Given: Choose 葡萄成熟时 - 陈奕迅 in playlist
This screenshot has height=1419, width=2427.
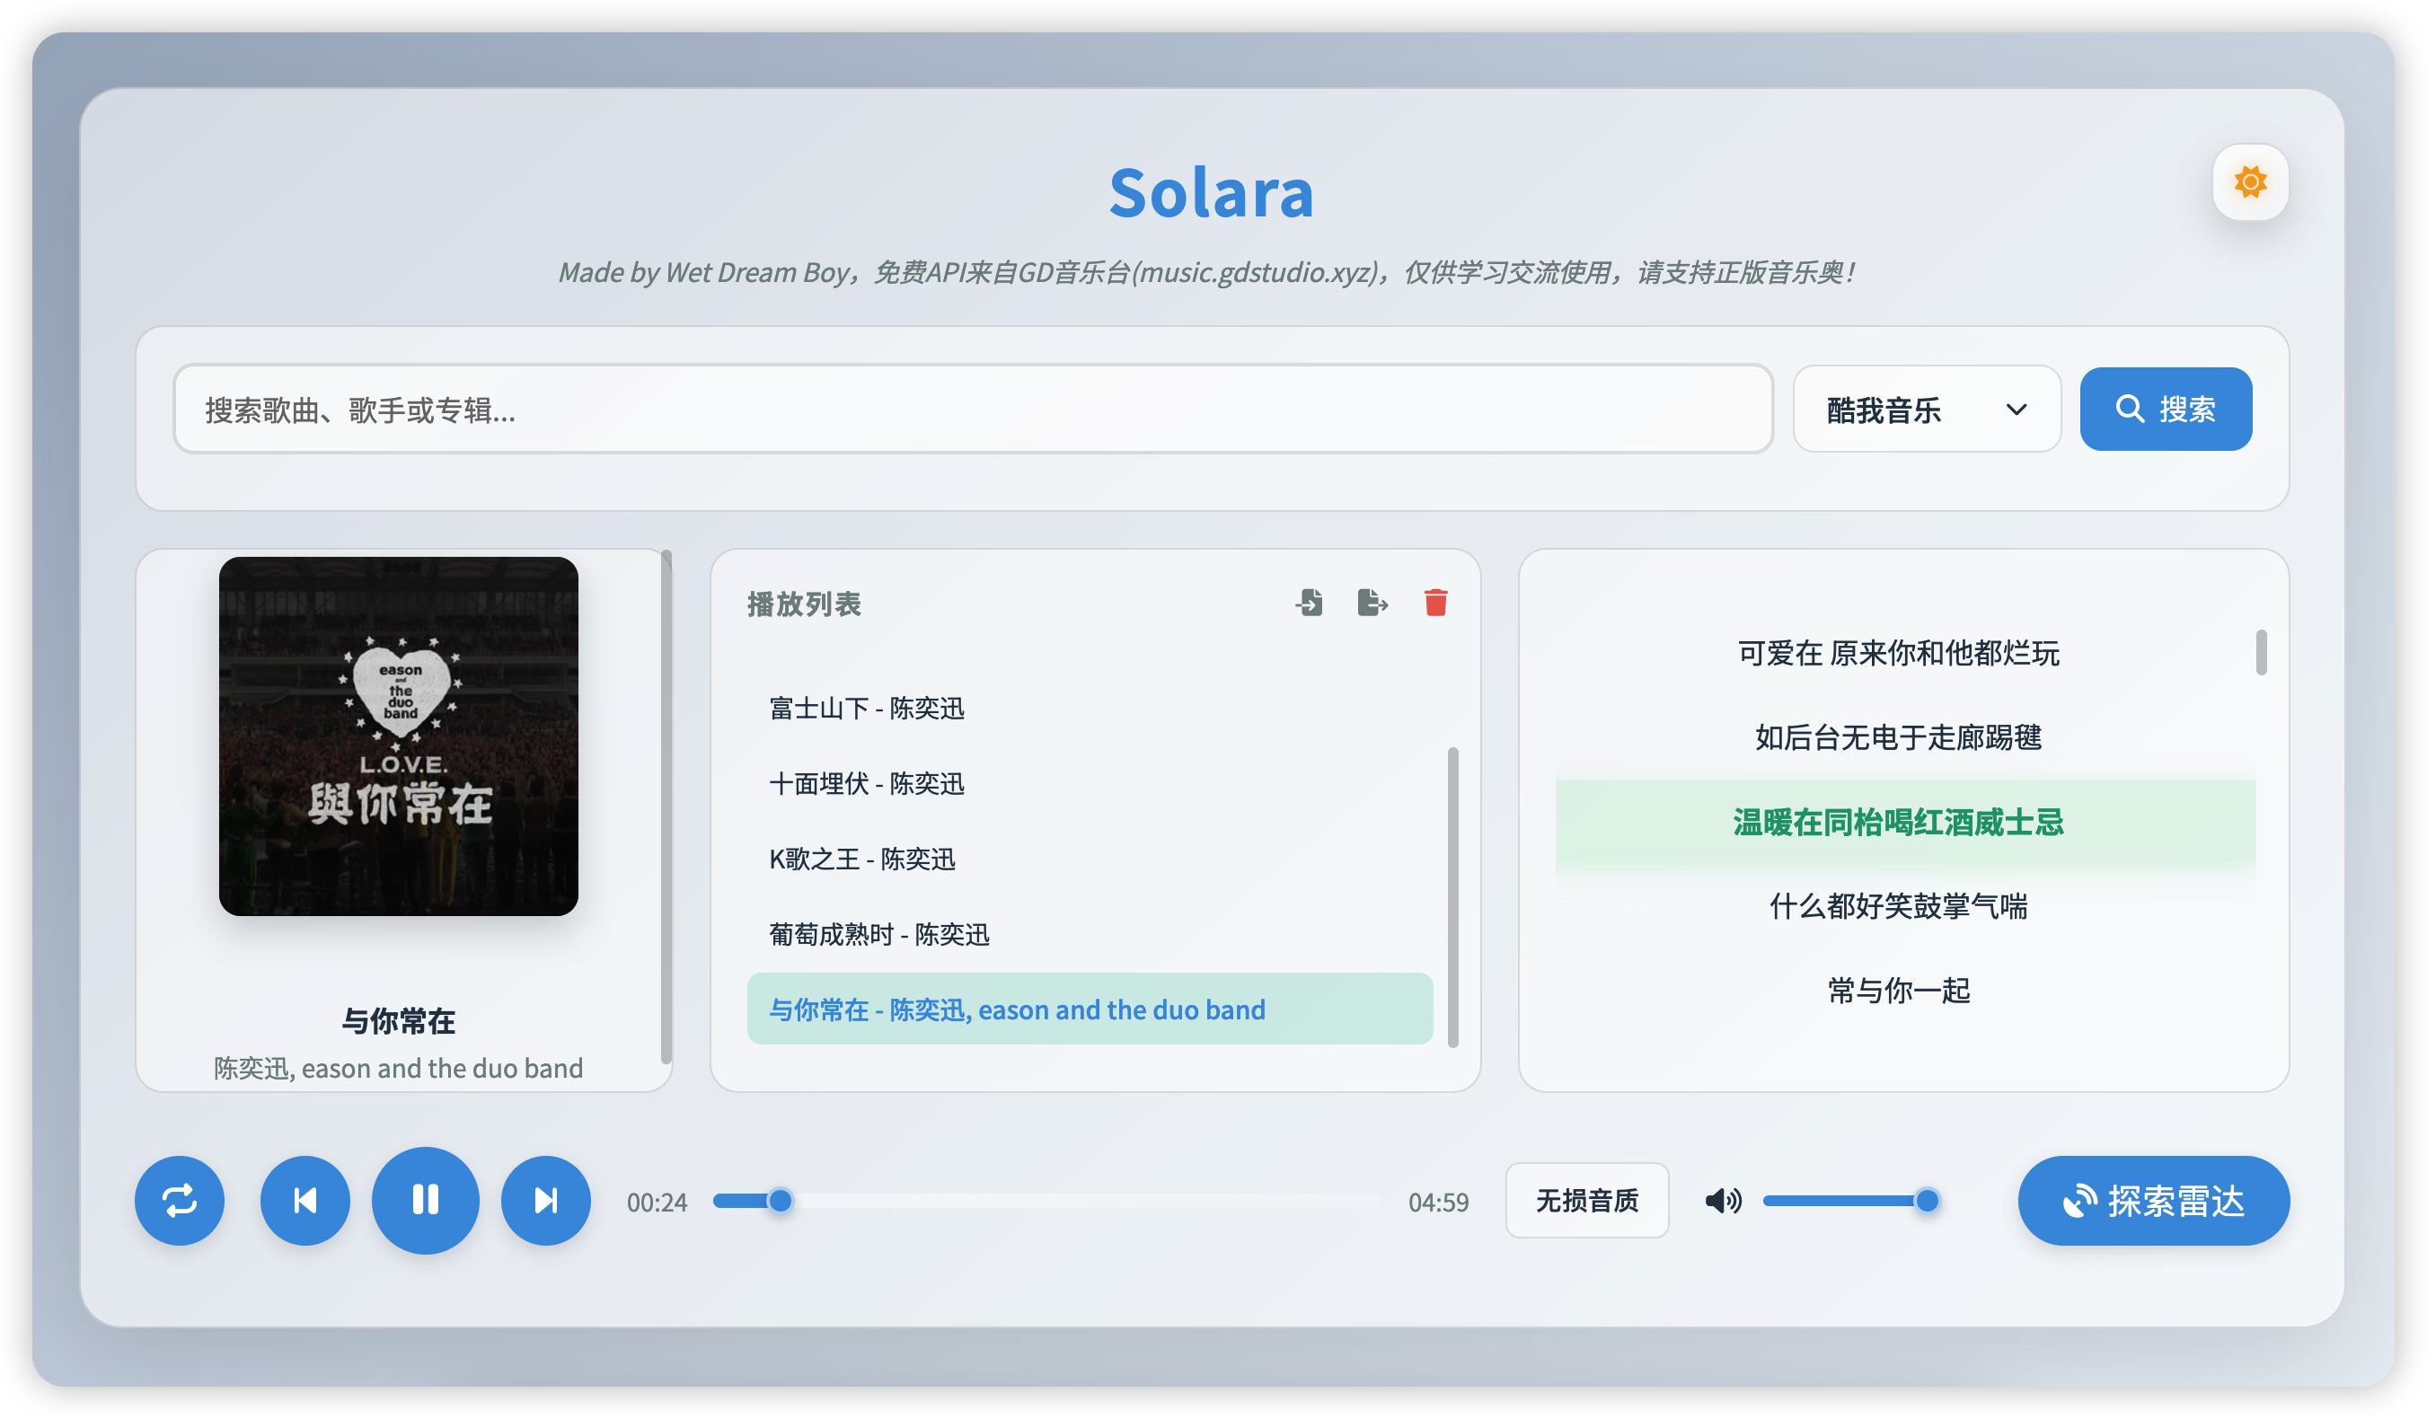Looking at the screenshot, I should click(x=878, y=934).
